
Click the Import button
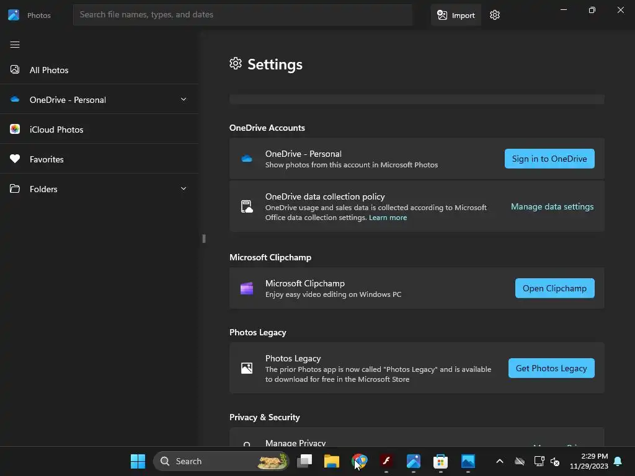click(x=456, y=15)
